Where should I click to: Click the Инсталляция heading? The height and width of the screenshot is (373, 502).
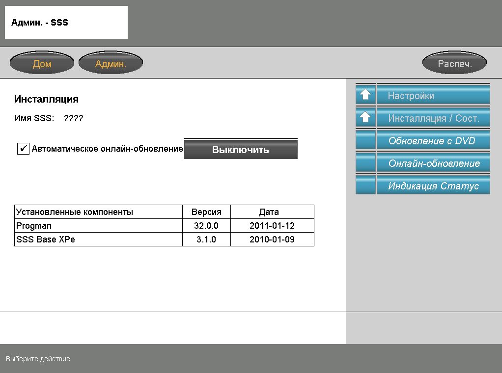[47, 99]
